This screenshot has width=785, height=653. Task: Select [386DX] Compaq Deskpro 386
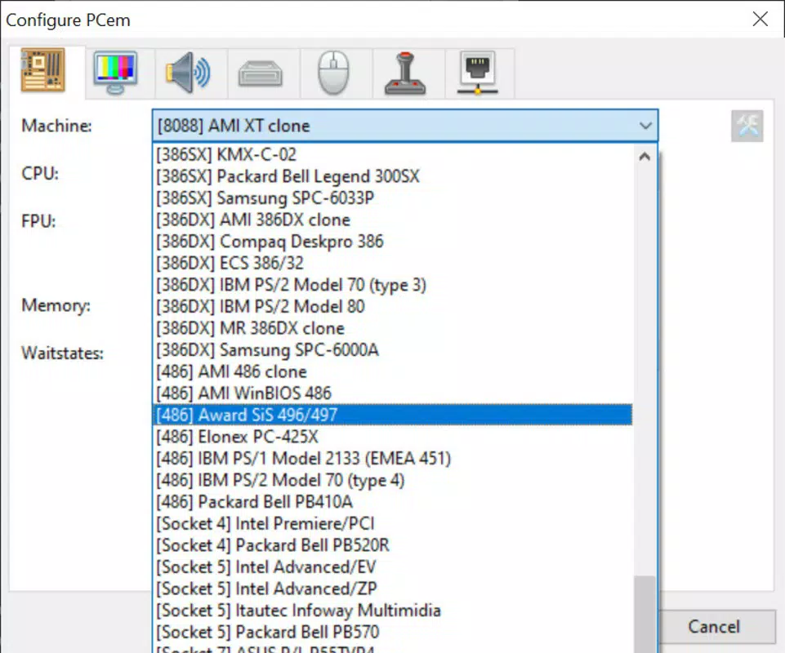(392, 241)
